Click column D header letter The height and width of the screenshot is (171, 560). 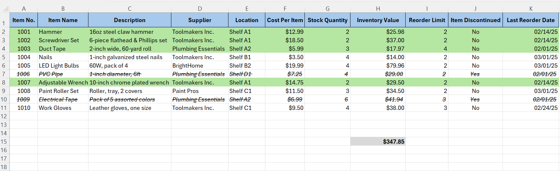[200, 9]
